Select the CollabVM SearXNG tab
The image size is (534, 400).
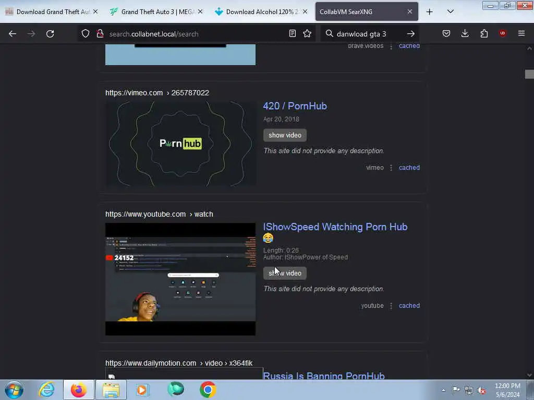tap(367, 11)
